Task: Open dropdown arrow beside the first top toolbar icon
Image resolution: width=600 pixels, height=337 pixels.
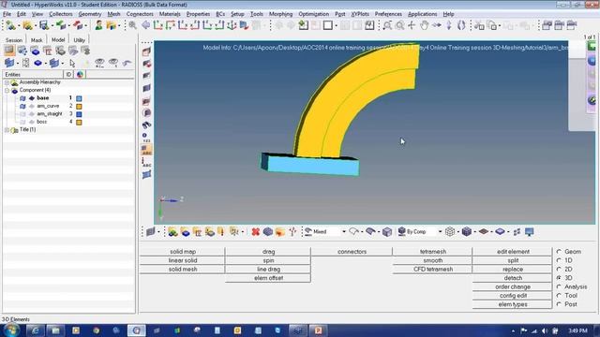Action: [19, 25]
